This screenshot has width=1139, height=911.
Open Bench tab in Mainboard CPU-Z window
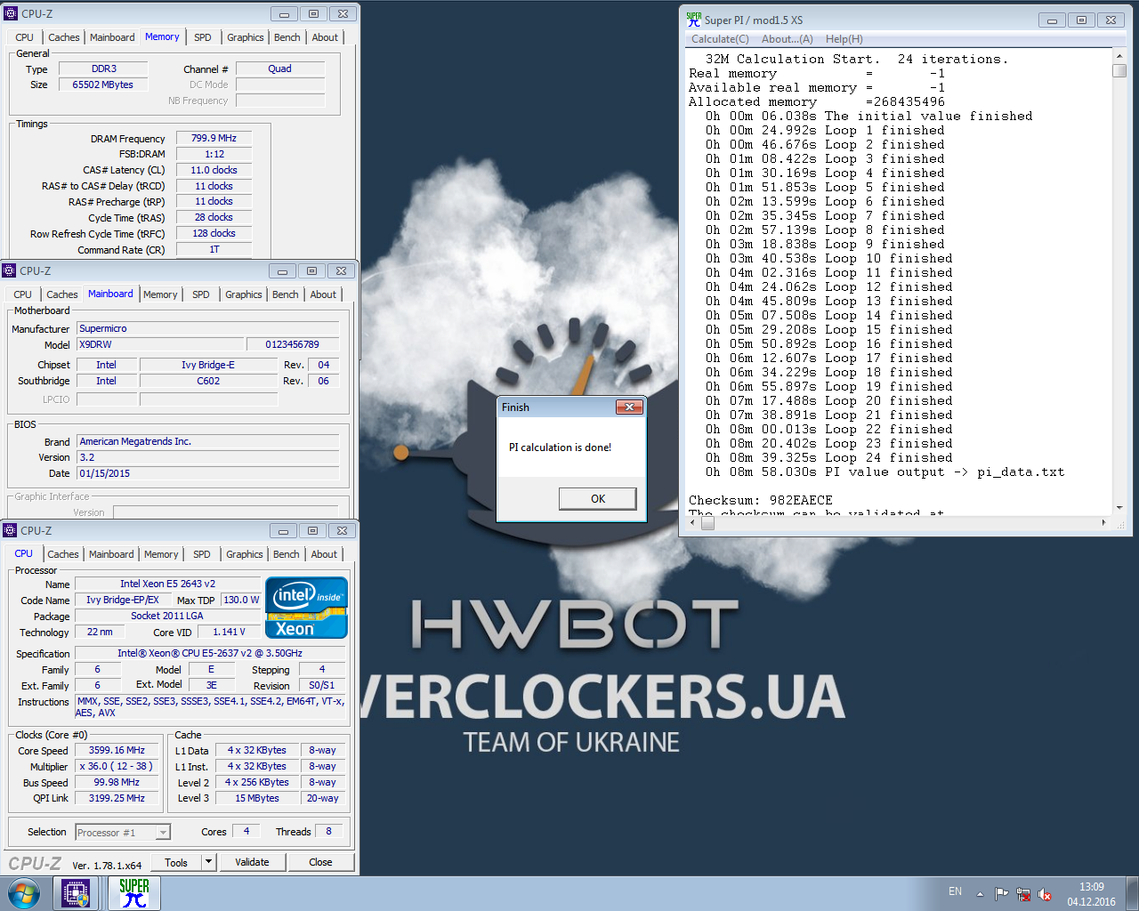pos(286,294)
